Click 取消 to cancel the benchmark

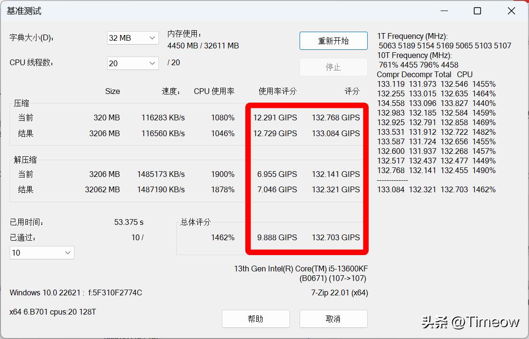tap(333, 319)
